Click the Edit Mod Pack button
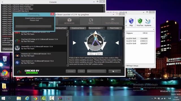The image size is (181, 101). point(61,28)
